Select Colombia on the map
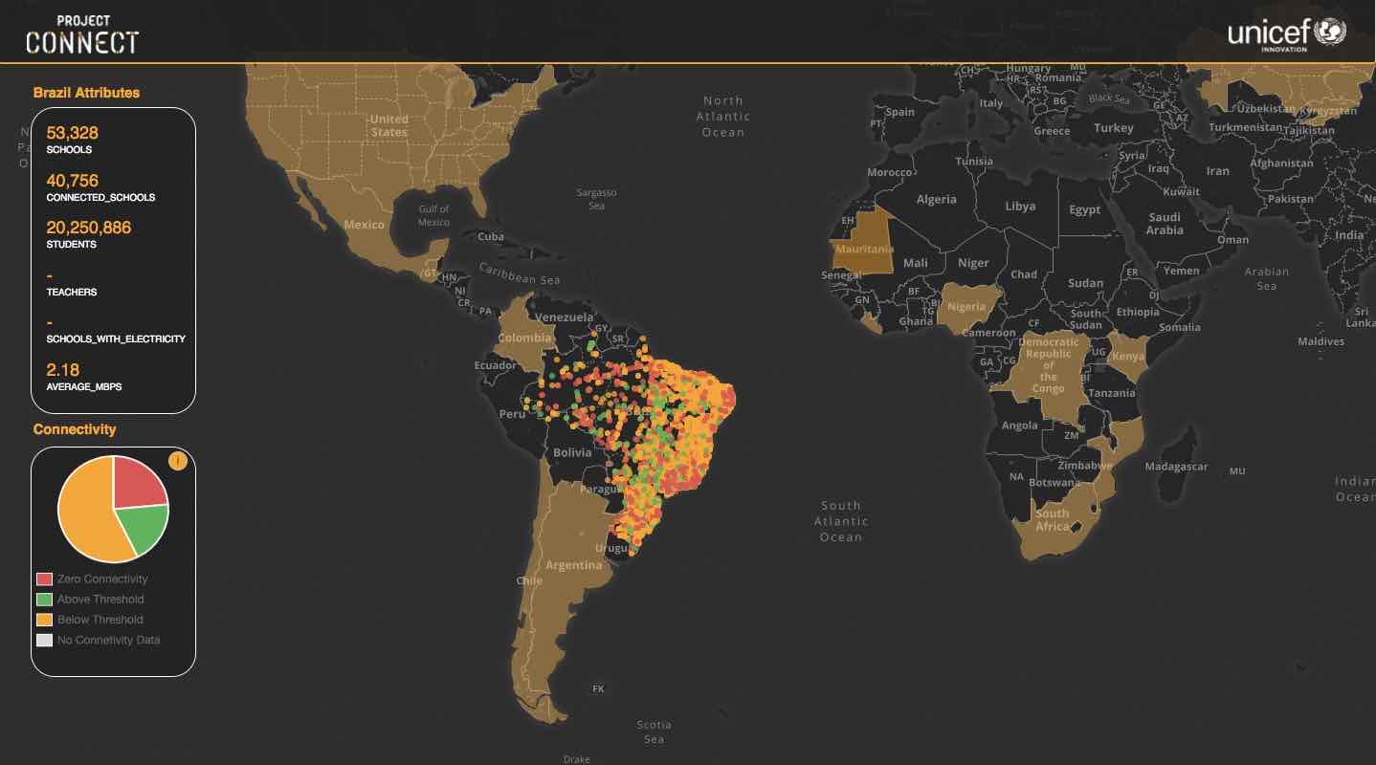 click(x=524, y=338)
